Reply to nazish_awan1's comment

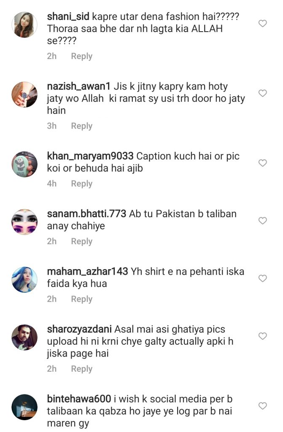[x=81, y=126]
